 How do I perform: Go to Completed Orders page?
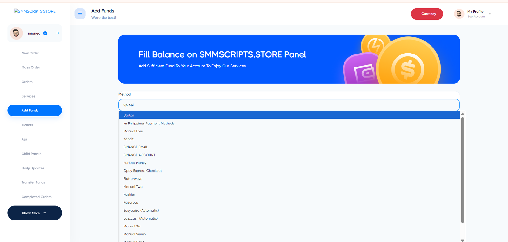pyautogui.click(x=37, y=197)
